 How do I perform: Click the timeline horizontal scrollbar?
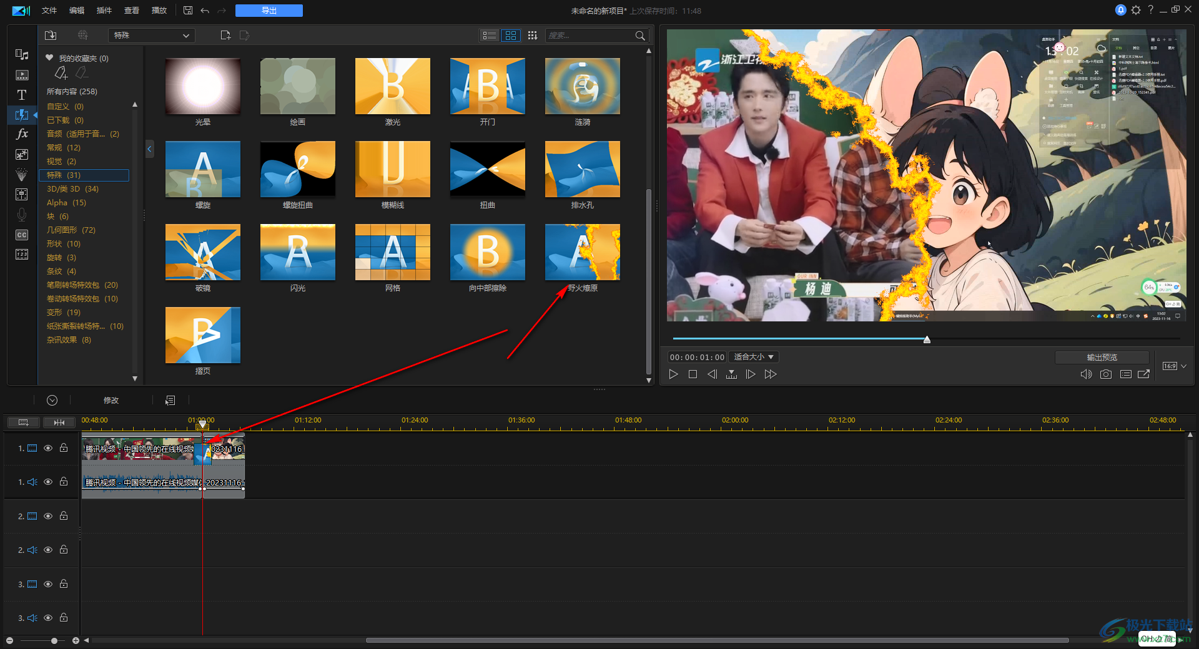coord(717,640)
